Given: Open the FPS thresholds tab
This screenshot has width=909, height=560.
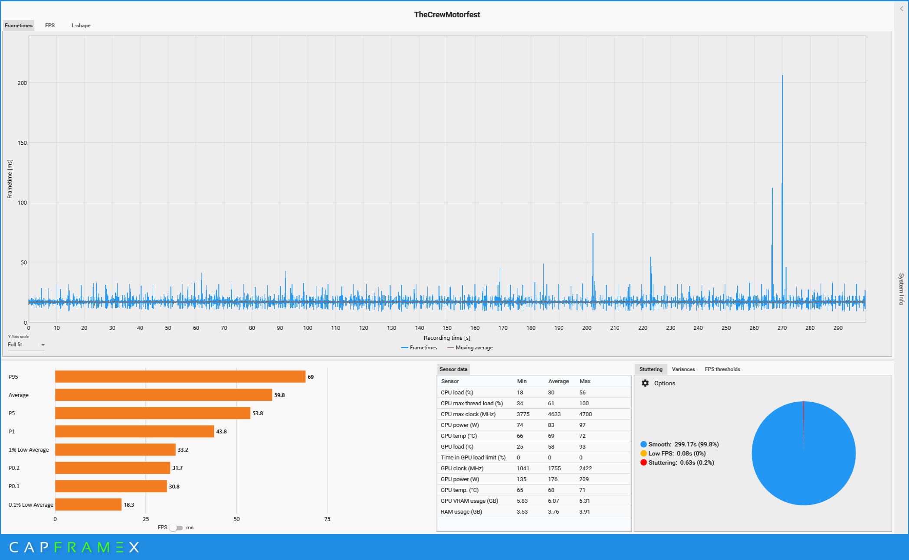Looking at the screenshot, I should click(722, 369).
